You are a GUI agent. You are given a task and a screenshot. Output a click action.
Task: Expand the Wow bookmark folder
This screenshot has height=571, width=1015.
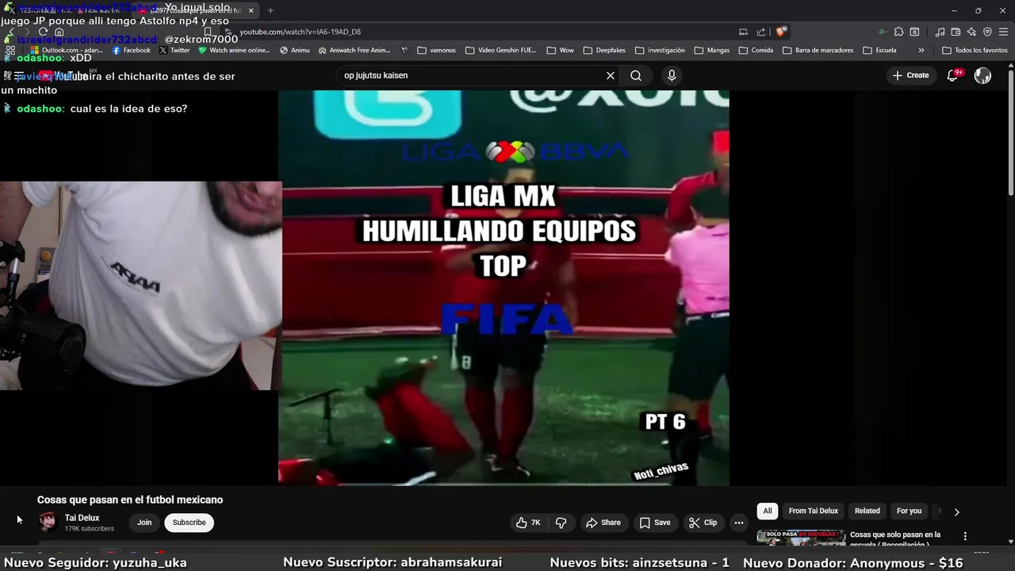coord(560,50)
